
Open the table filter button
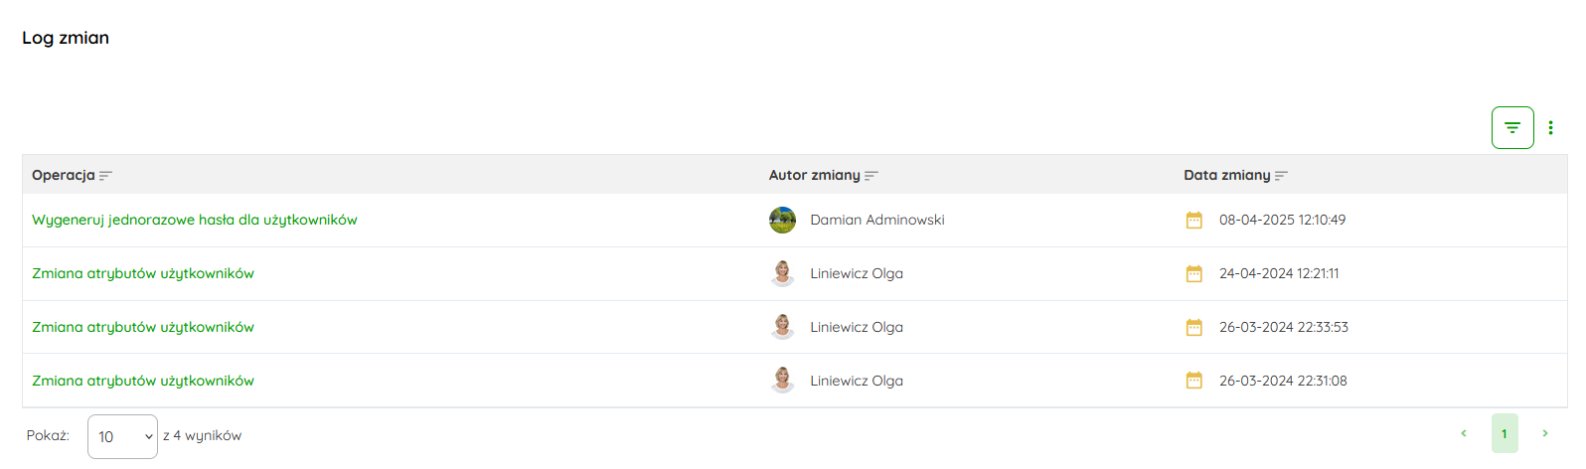click(x=1511, y=128)
